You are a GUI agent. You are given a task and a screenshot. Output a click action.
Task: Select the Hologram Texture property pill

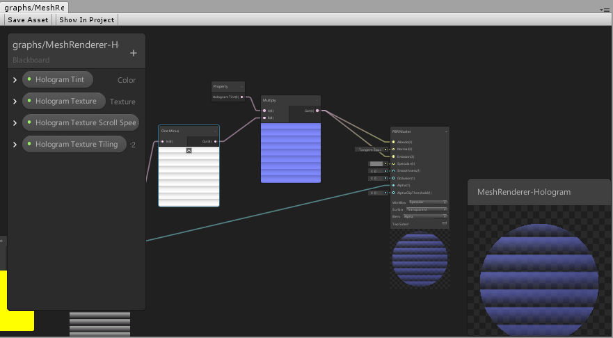click(64, 101)
